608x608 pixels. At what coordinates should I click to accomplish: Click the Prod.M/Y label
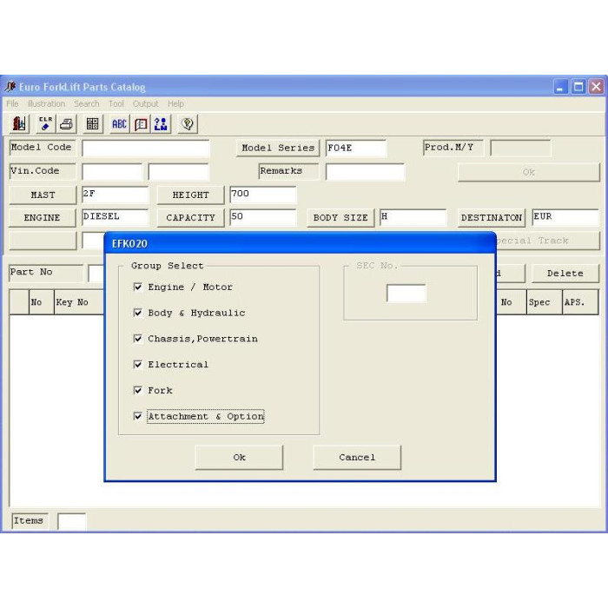[453, 148]
